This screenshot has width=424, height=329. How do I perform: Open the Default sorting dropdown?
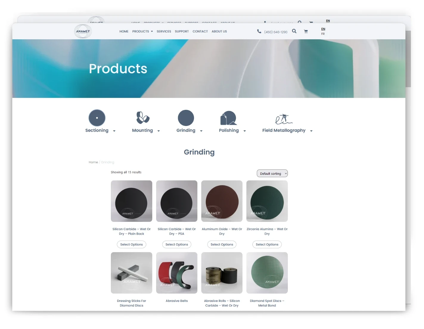pyautogui.click(x=272, y=174)
